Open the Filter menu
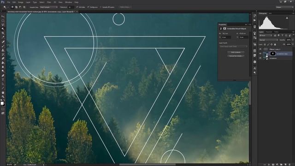Viewport: 295px width, 166px height. click(x=49, y=2)
